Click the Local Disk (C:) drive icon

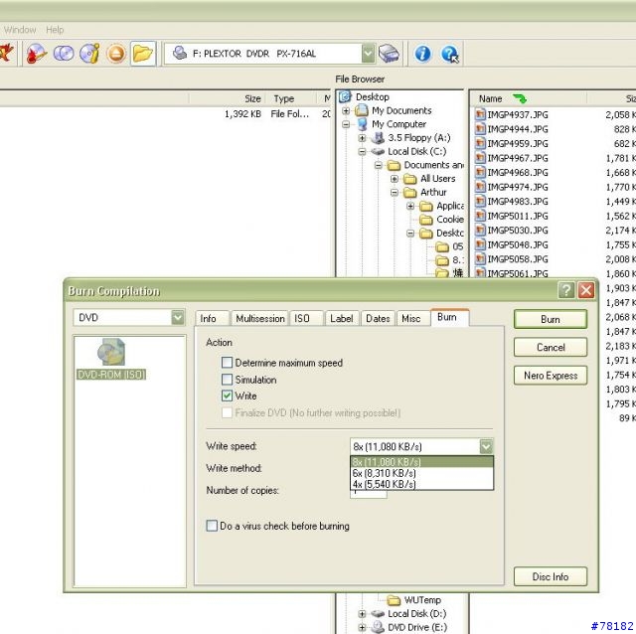pos(378,152)
